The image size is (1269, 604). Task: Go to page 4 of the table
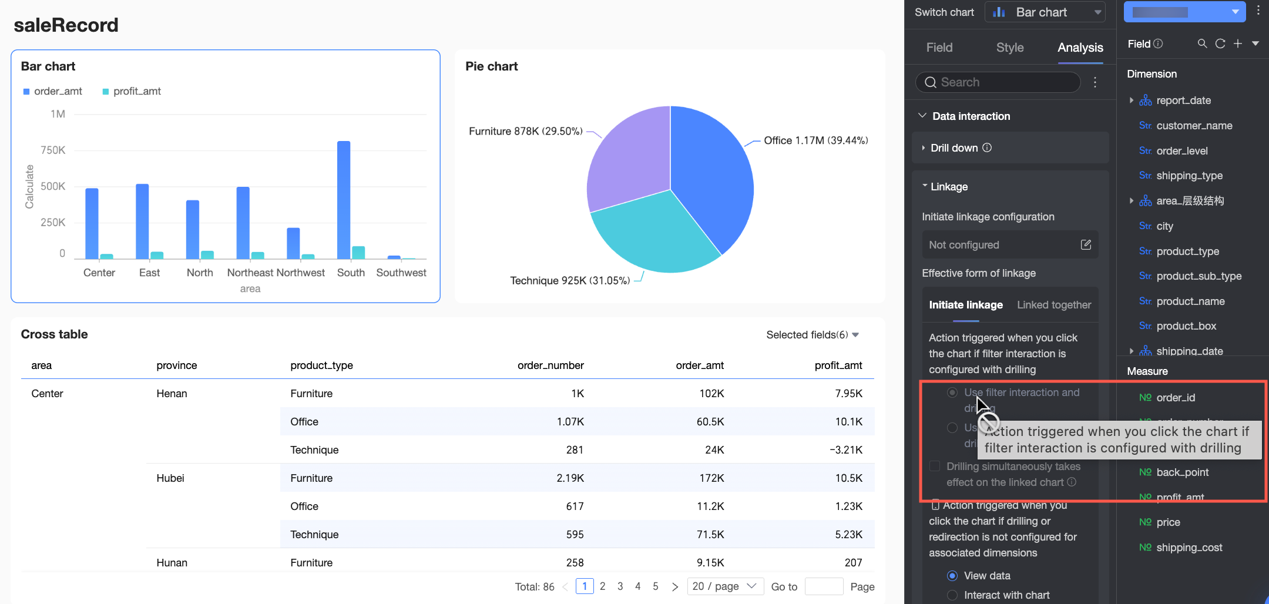pyautogui.click(x=637, y=586)
